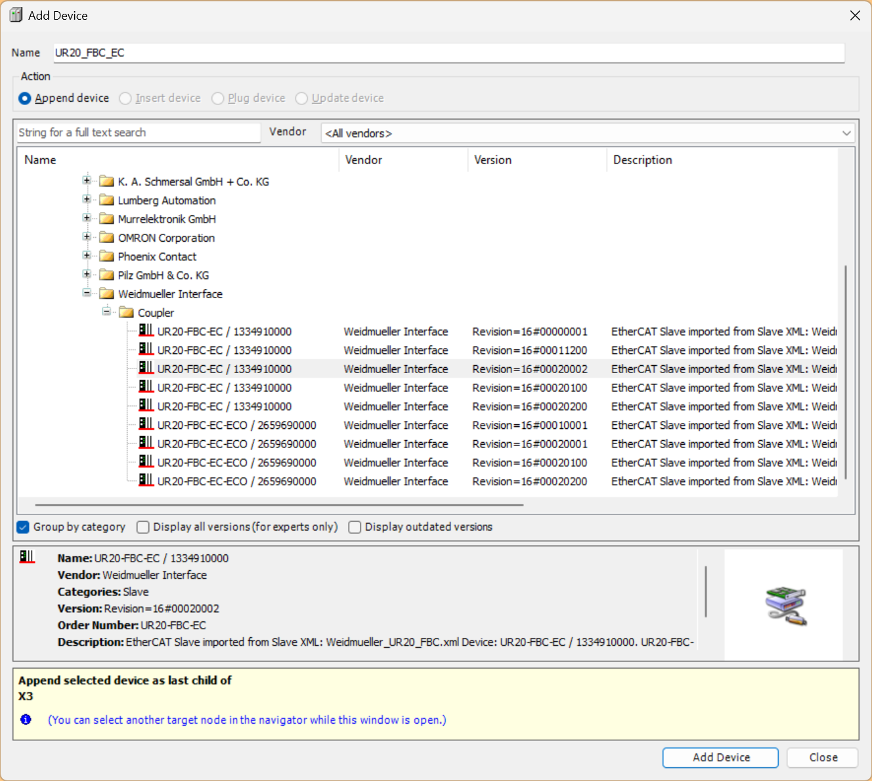Expand the K. A. Schmersal GmbH node
The height and width of the screenshot is (781, 872).
[x=87, y=180]
